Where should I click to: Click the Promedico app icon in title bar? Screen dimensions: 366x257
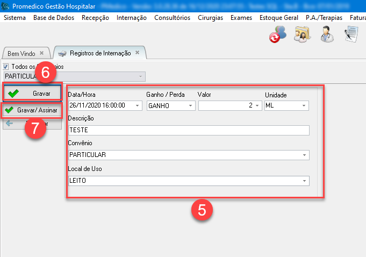point(6,6)
